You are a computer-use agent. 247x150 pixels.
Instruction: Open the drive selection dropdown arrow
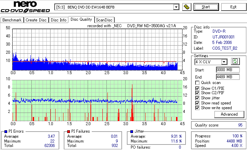(176, 7)
